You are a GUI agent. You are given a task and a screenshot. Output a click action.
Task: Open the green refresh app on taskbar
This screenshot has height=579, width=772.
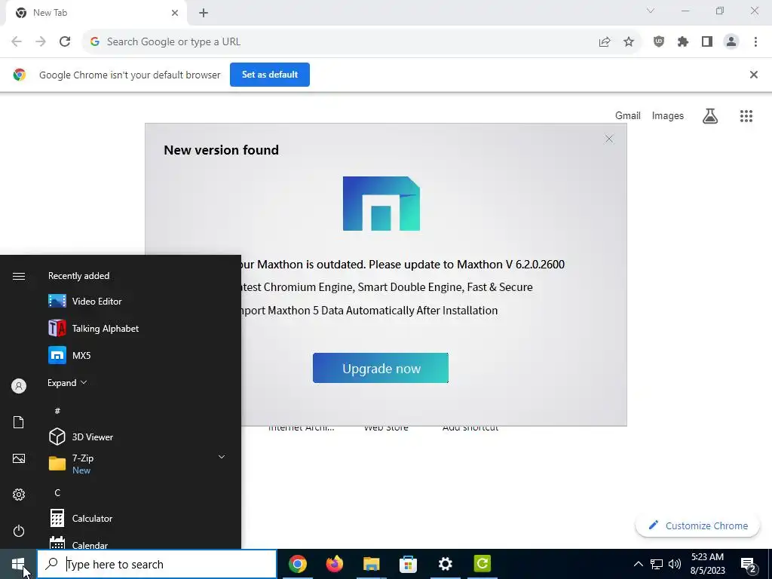click(482, 564)
